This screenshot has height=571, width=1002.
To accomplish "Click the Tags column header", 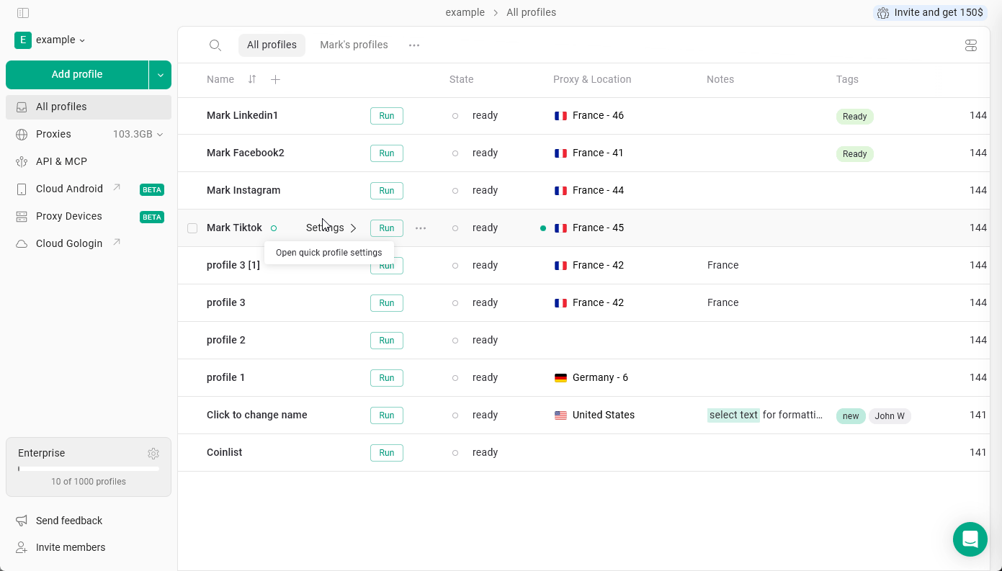I will click(847, 80).
